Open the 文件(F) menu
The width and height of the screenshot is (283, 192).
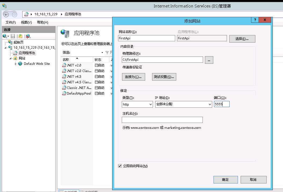coord(10,22)
